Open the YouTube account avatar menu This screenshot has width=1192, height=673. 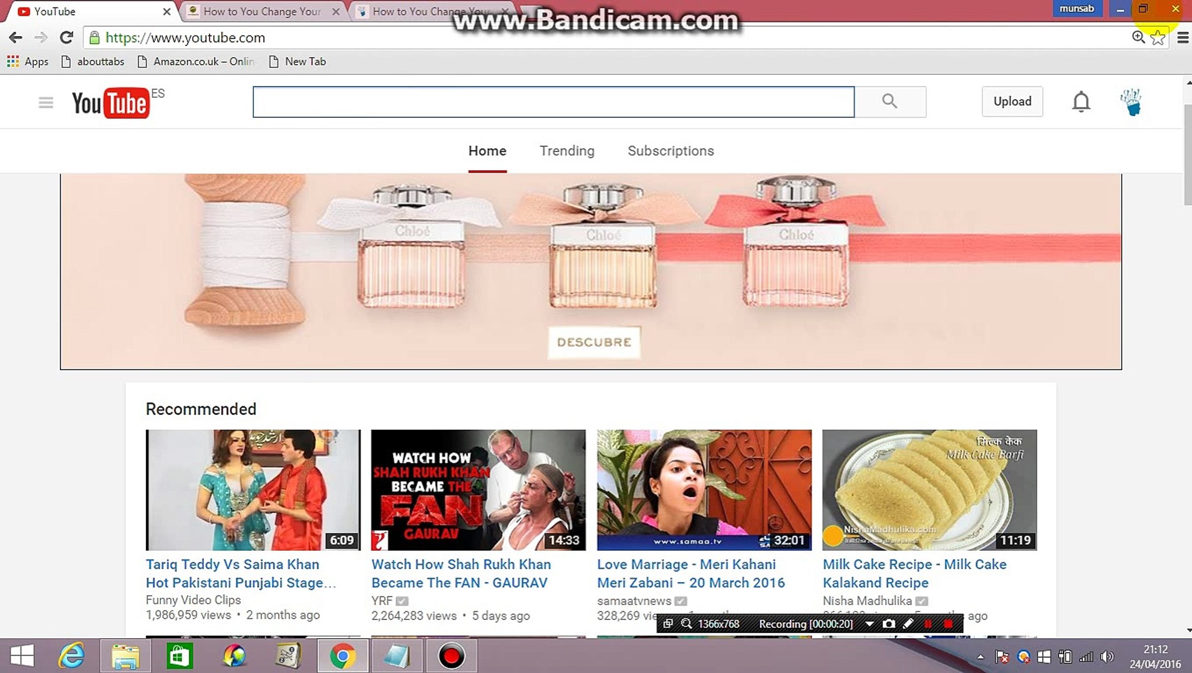point(1131,102)
